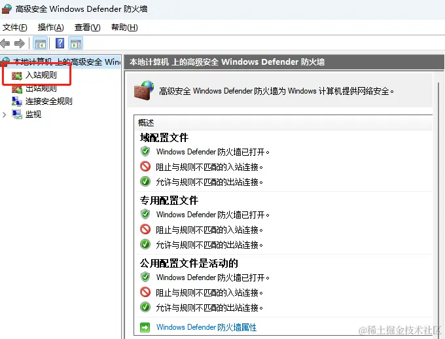Click the green arrow icon beside 防火墙属性
This screenshot has height=339, width=445.
(145, 327)
